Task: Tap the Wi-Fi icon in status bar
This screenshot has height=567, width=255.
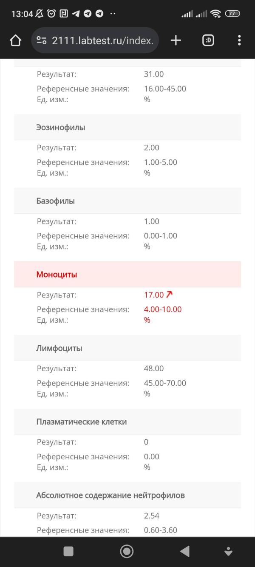Action: click(216, 14)
